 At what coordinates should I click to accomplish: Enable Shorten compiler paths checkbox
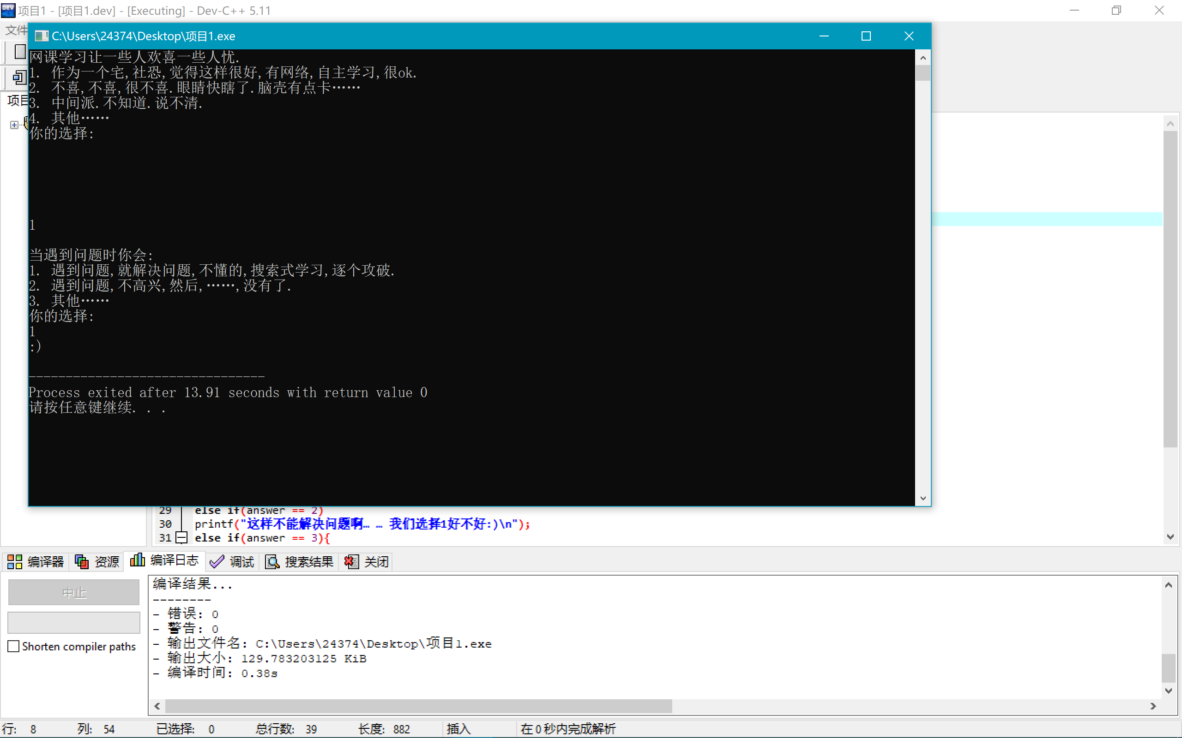[14, 646]
